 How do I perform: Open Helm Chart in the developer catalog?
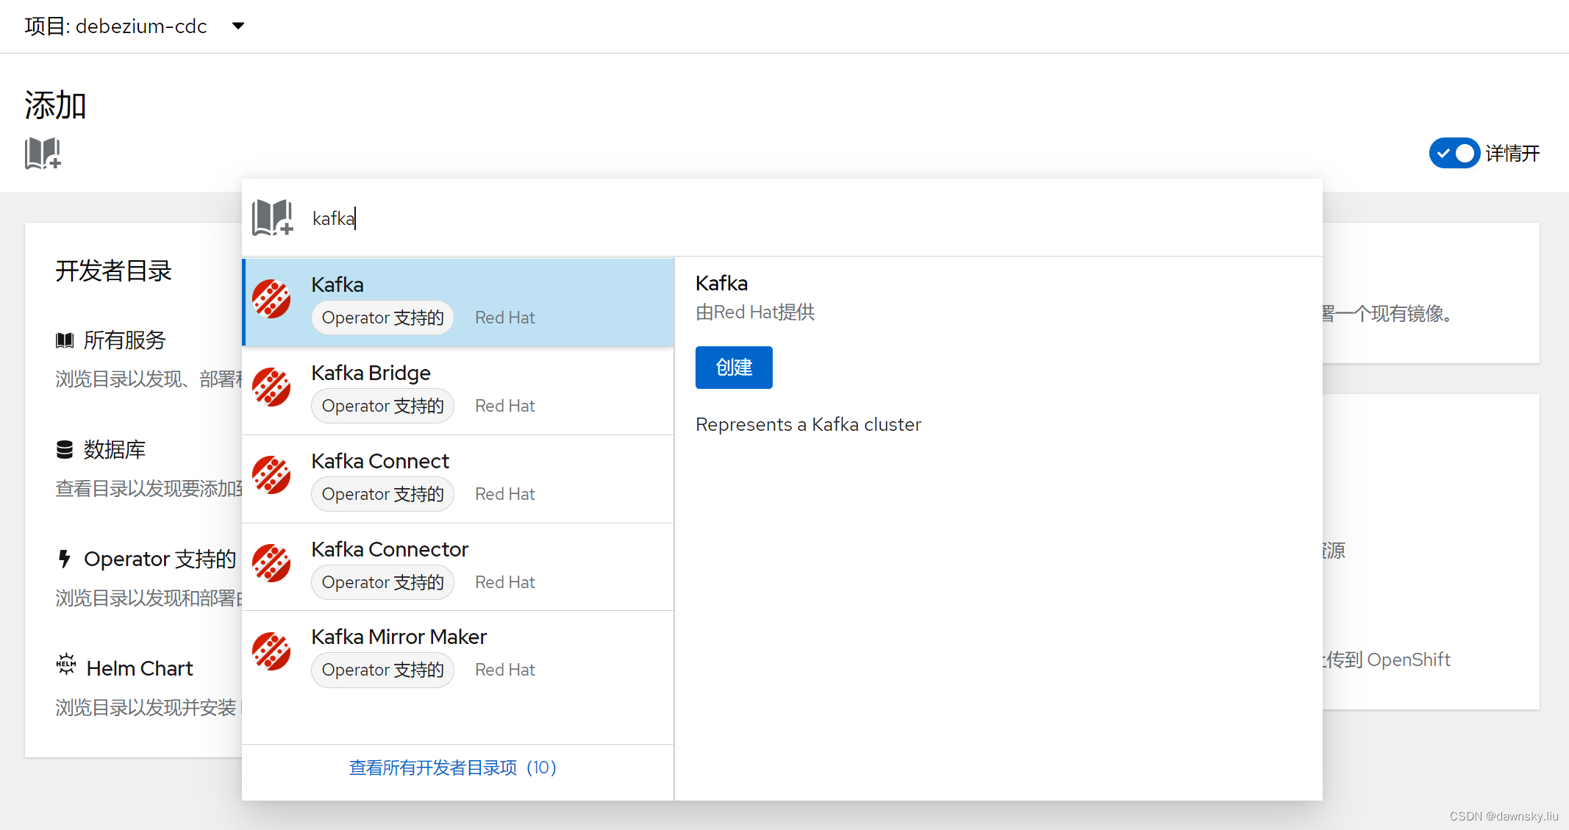[x=140, y=668]
